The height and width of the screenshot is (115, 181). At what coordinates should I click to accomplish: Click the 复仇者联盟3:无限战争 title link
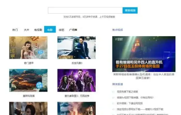[x=77, y=96]
